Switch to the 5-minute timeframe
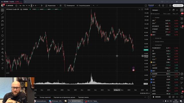 [x=20, y=5]
